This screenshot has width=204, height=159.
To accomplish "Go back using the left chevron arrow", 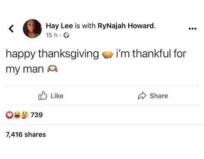I will click(x=11, y=28).
